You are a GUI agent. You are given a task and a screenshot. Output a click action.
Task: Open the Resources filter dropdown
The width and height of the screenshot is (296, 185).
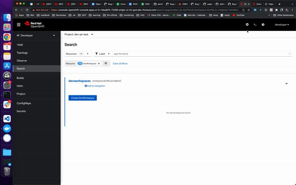point(78,54)
